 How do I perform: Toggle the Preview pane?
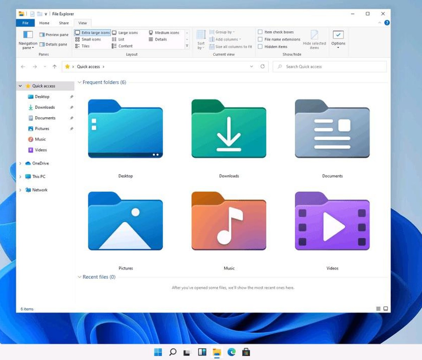click(x=54, y=34)
